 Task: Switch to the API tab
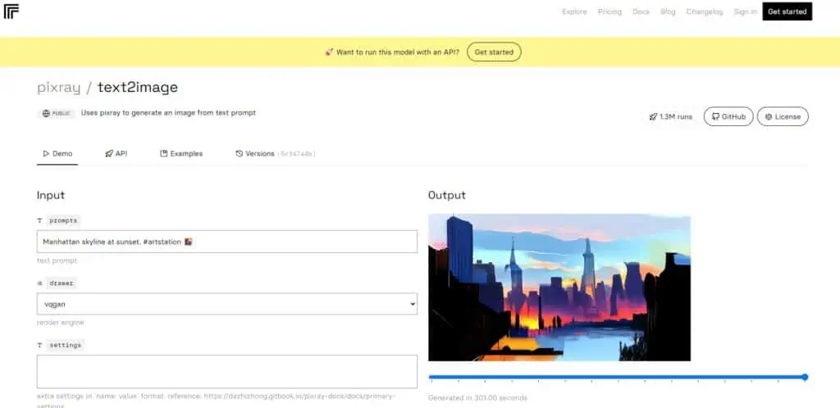(116, 154)
